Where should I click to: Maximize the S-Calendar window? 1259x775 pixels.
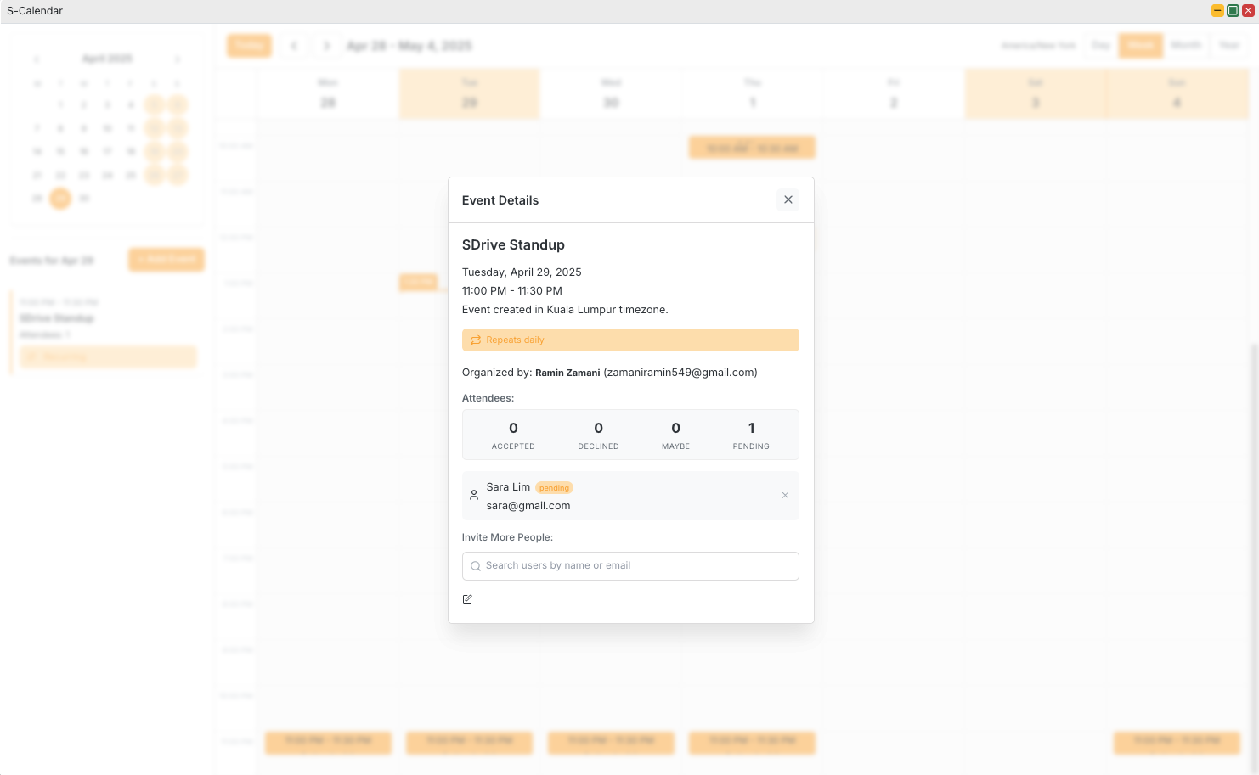[x=1233, y=11]
